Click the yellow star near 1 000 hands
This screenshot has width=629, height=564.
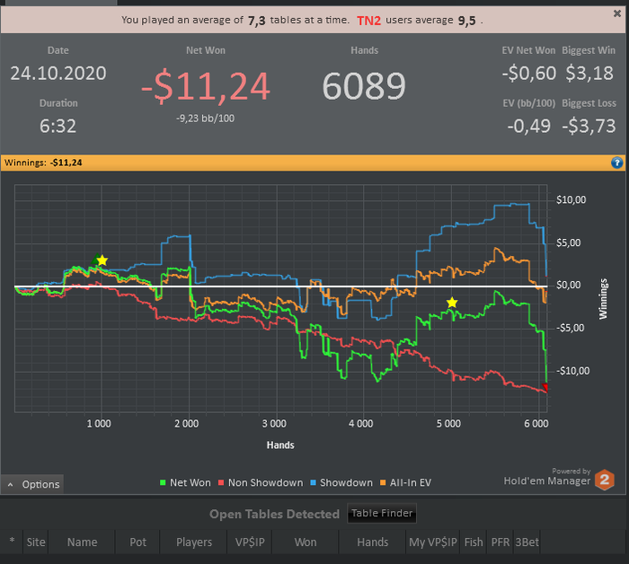pos(102,260)
